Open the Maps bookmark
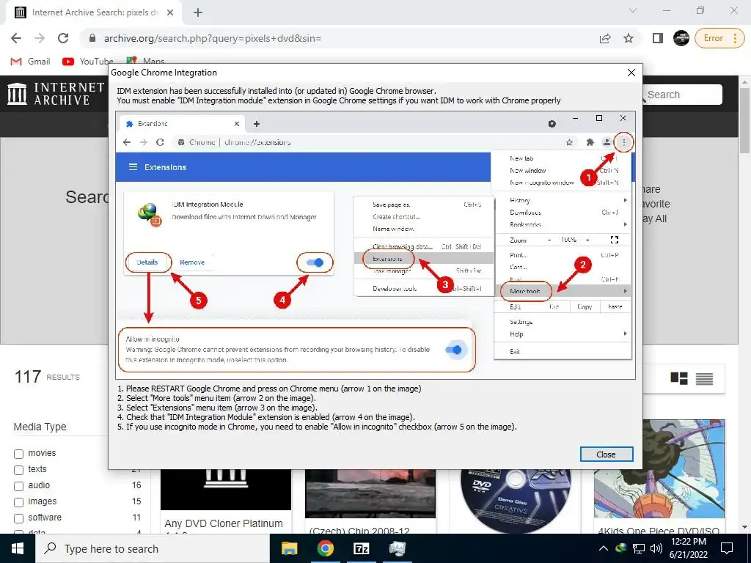751x563 pixels. click(146, 62)
